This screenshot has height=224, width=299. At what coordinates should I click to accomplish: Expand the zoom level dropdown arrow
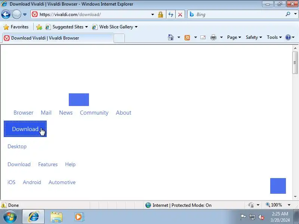289,205
